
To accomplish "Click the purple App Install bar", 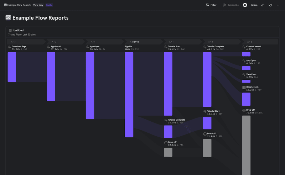I will [x=51, y=76].
